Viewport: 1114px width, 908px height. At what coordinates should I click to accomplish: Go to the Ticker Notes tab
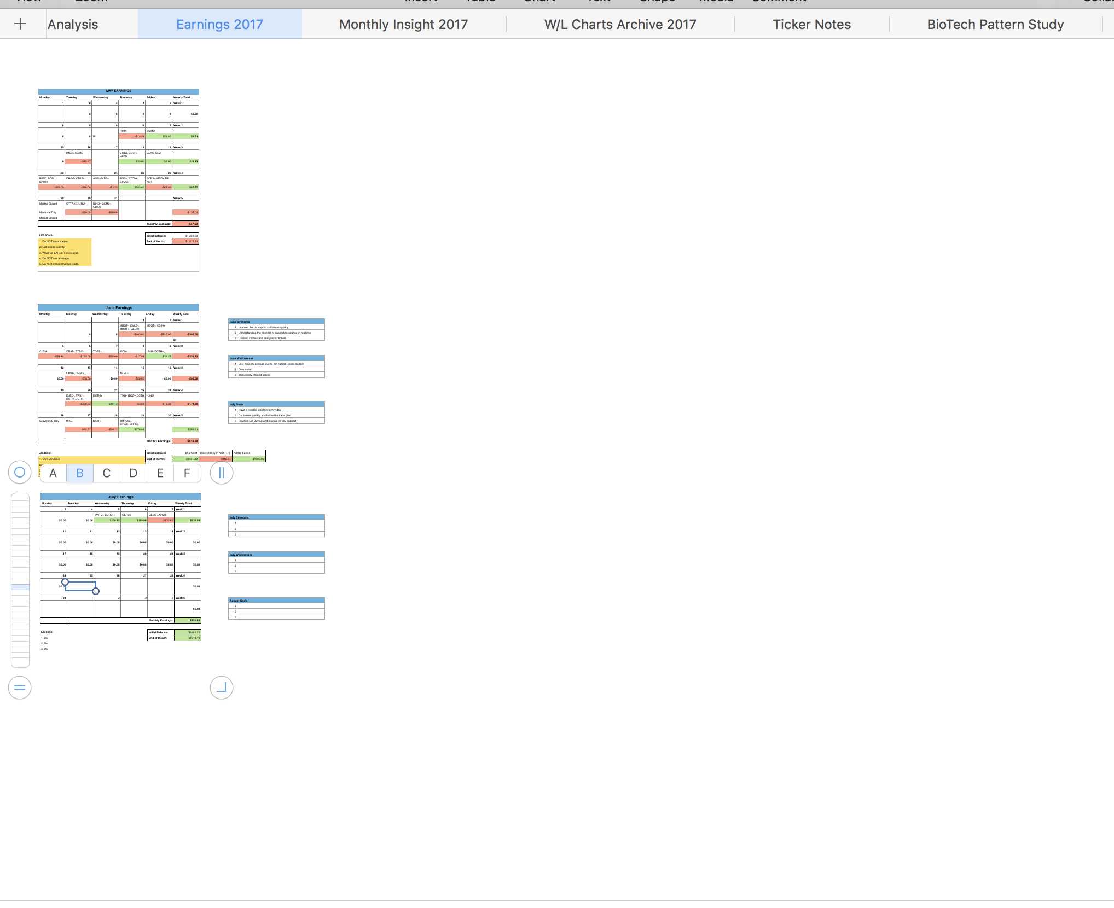pyautogui.click(x=811, y=25)
